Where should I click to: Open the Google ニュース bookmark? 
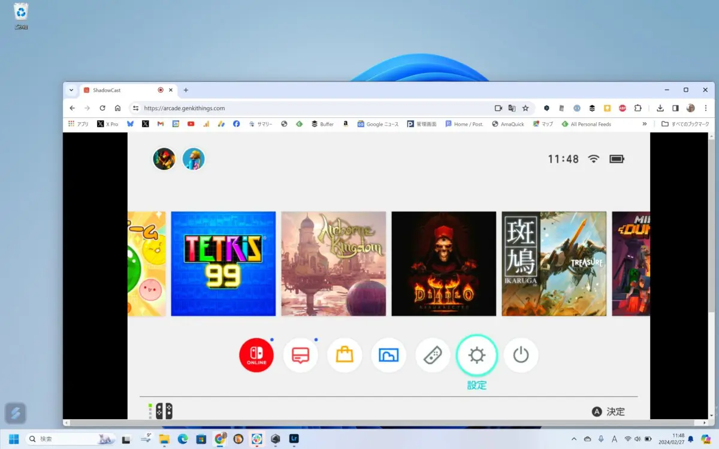[x=378, y=124]
